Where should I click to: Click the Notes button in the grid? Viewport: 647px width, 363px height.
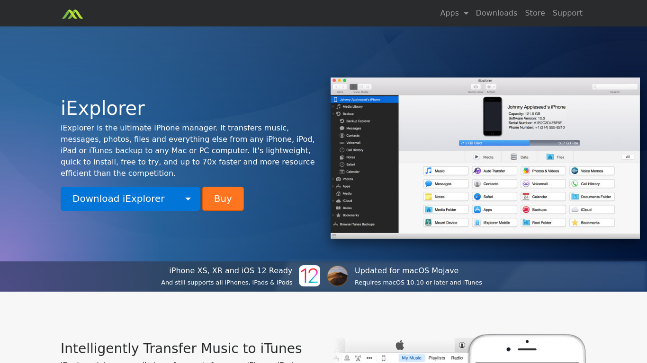point(446,197)
